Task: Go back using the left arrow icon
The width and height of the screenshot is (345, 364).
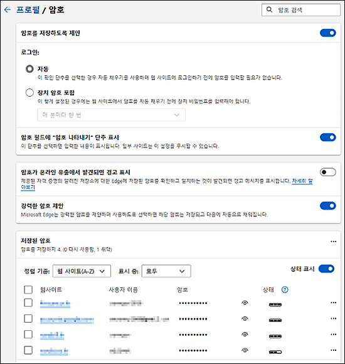Action: point(8,9)
